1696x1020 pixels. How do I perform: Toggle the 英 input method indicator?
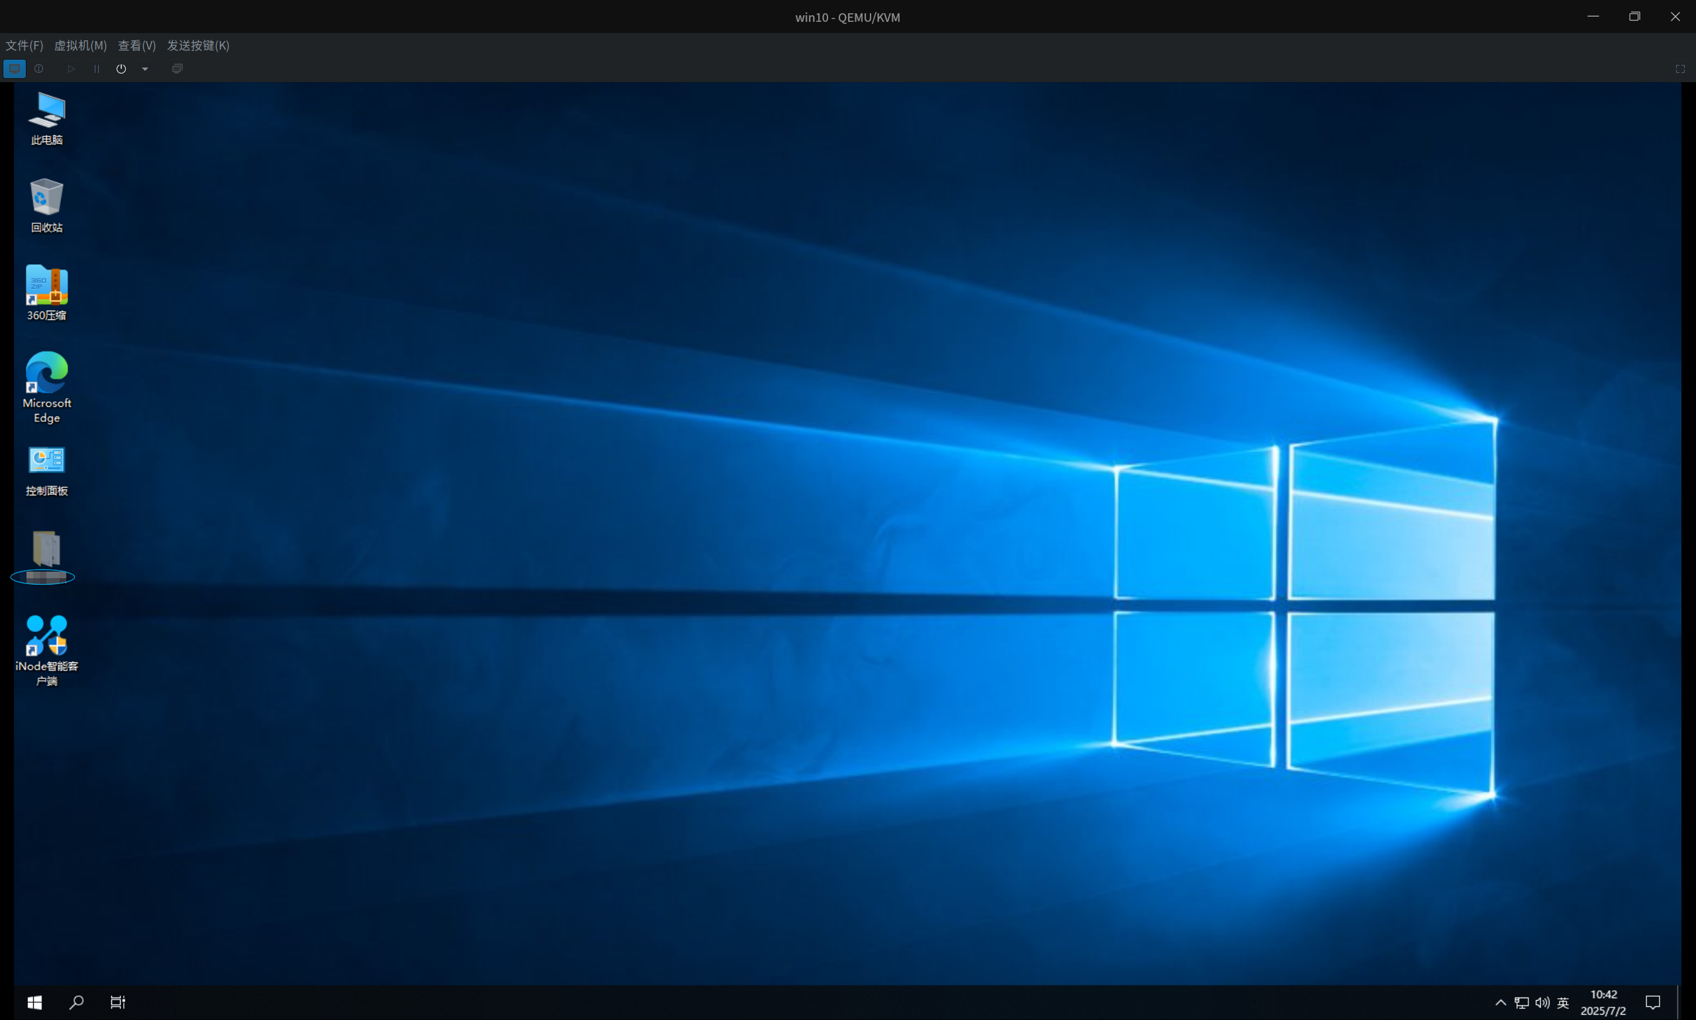1563,1003
